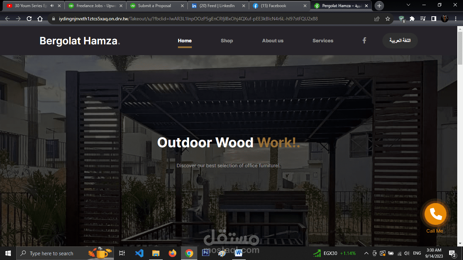This screenshot has width=463, height=260.
Task: Open Task View on the taskbar
Action: (122, 253)
